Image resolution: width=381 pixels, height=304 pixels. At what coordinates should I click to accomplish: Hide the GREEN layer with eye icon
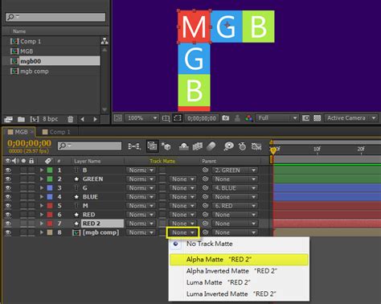coord(8,179)
